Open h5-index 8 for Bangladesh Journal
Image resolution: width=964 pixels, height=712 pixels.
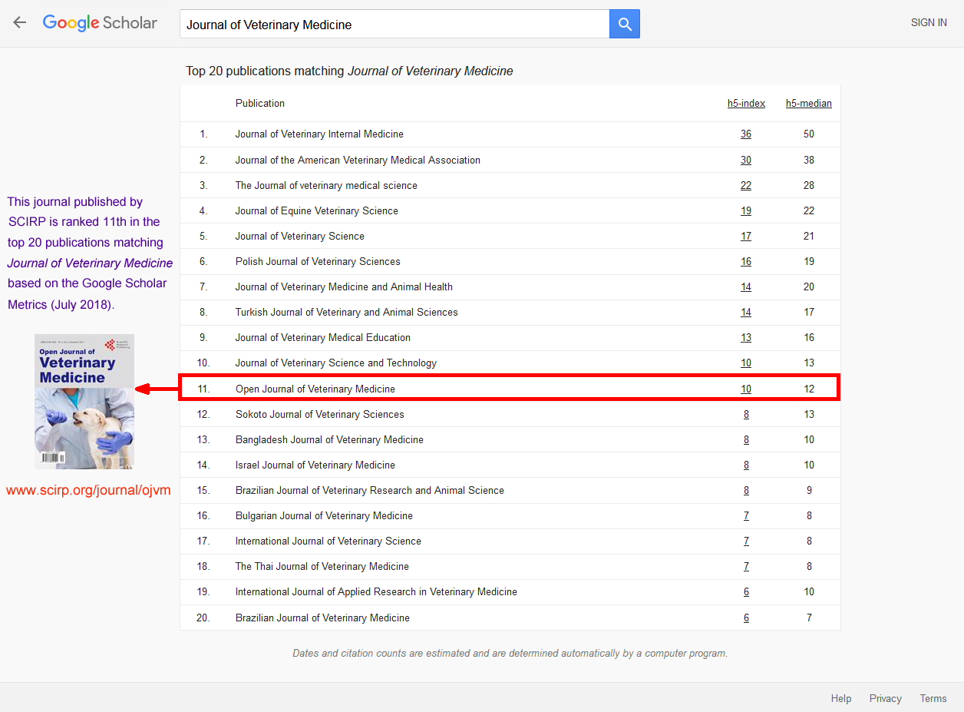coord(746,440)
